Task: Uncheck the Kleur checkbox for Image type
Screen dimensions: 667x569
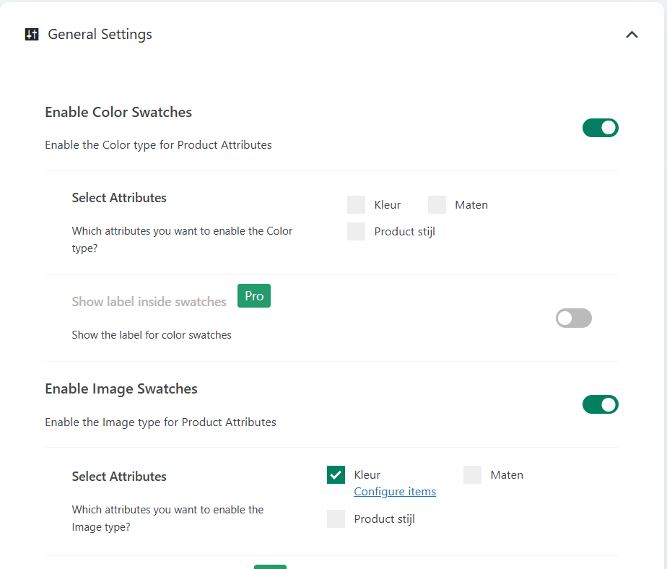Action: [x=336, y=475]
